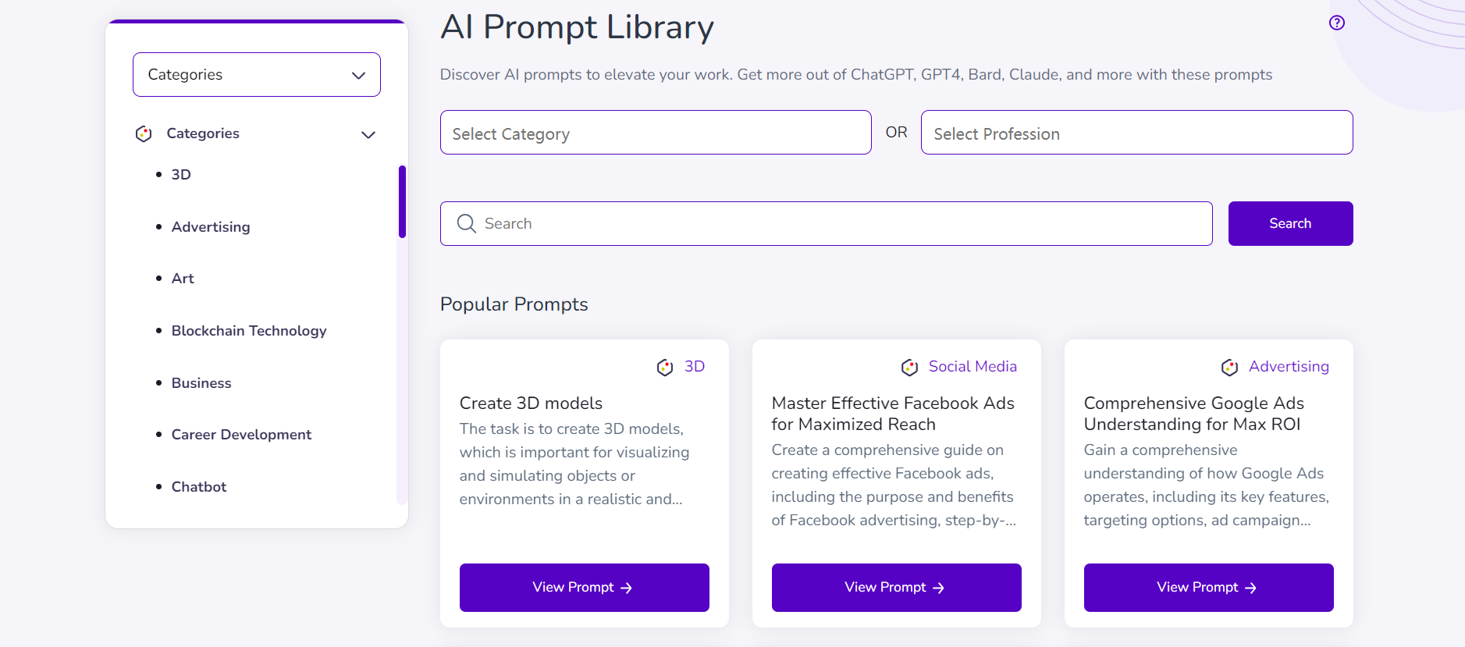View Prompt for Google Ads card

(1208, 588)
